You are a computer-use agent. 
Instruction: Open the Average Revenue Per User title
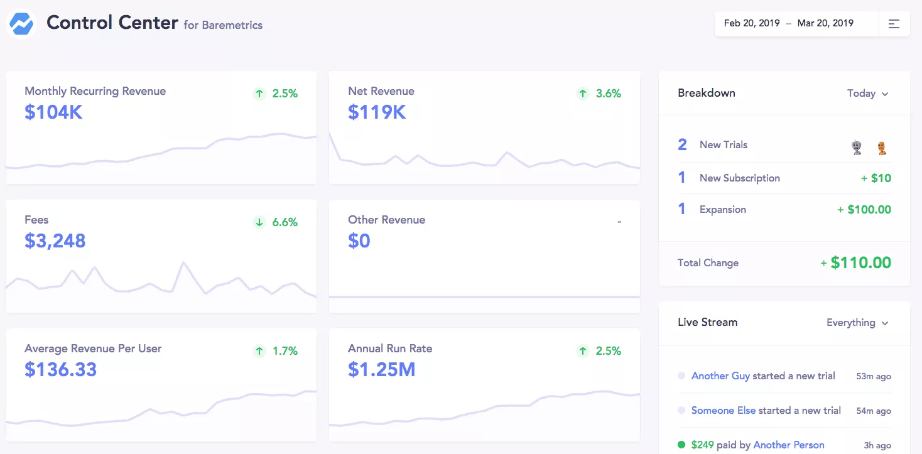(93, 349)
